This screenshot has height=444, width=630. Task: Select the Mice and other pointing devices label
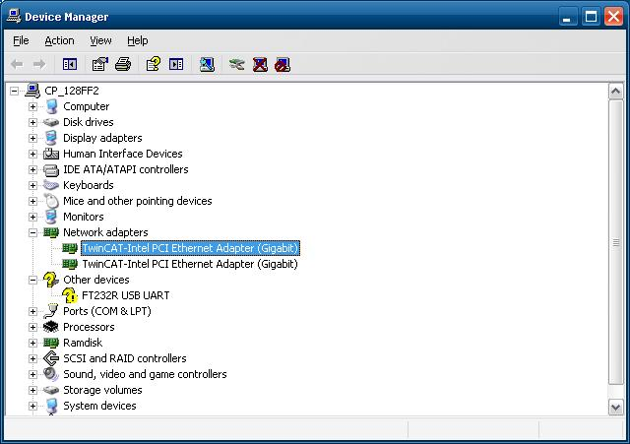tap(138, 201)
